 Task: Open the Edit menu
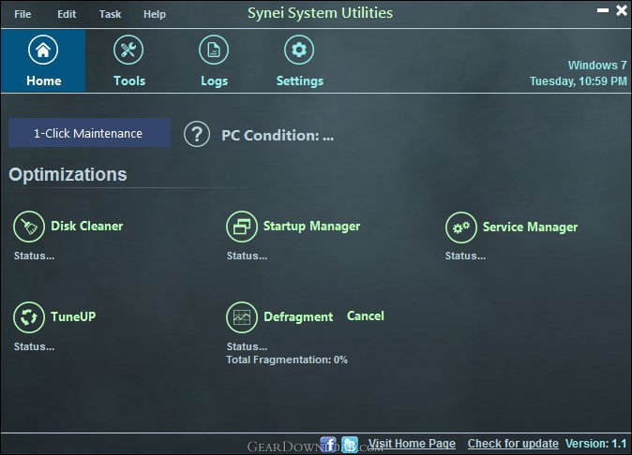click(67, 14)
